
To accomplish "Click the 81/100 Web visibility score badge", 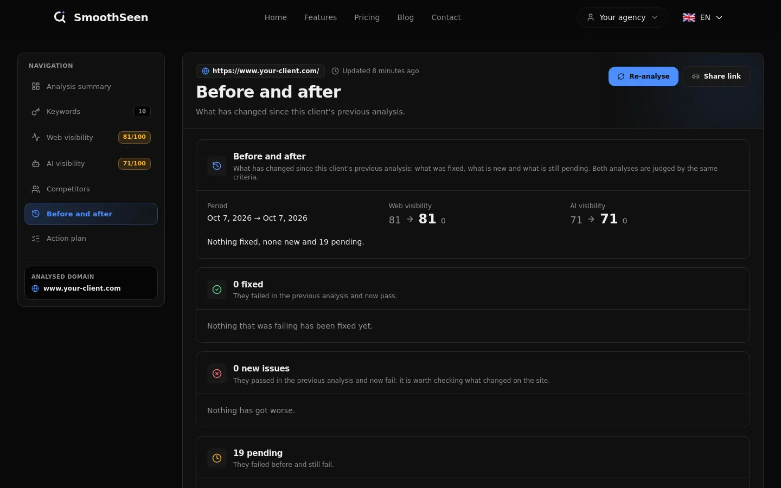I will (x=135, y=137).
